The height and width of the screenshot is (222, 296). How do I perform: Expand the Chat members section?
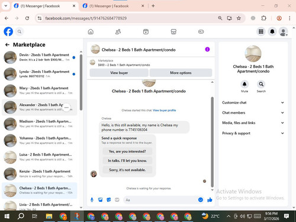click(253, 112)
